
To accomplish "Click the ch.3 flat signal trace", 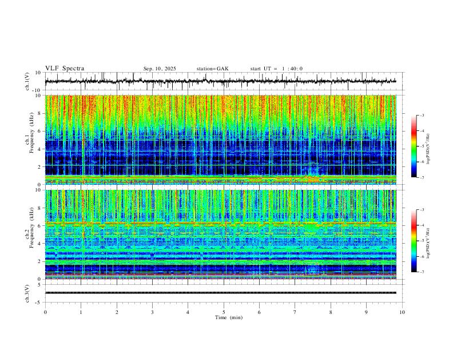I will pos(220,293).
